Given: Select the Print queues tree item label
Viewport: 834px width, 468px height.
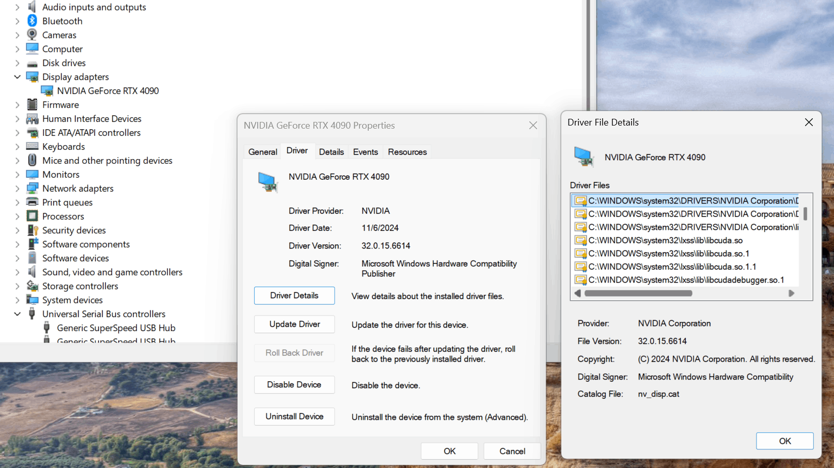Looking at the screenshot, I should point(68,202).
